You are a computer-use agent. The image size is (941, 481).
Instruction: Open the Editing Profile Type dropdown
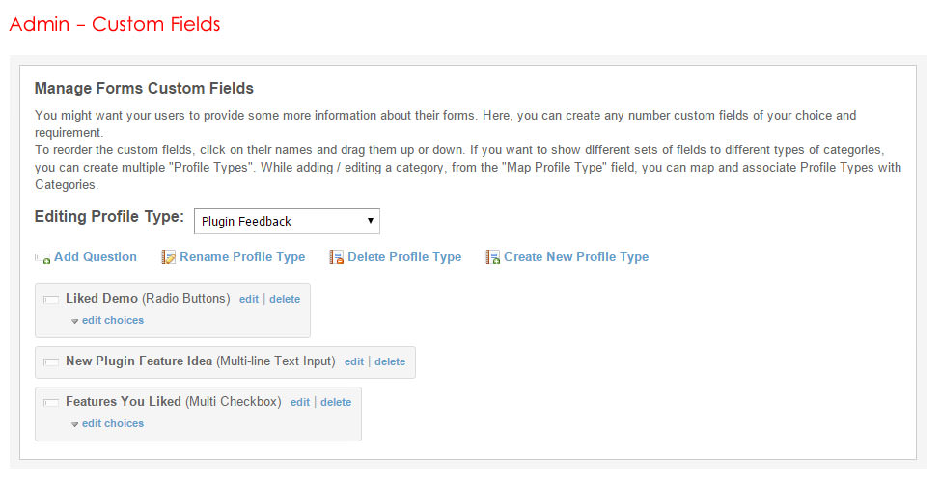(x=287, y=222)
